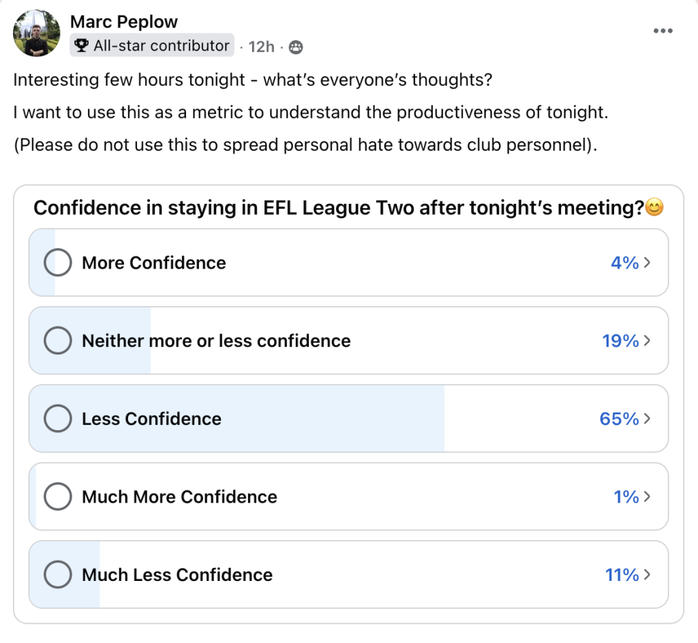Image resolution: width=698 pixels, height=643 pixels.
Task: Click the smiley emoji in the poll title
Action: click(x=654, y=207)
